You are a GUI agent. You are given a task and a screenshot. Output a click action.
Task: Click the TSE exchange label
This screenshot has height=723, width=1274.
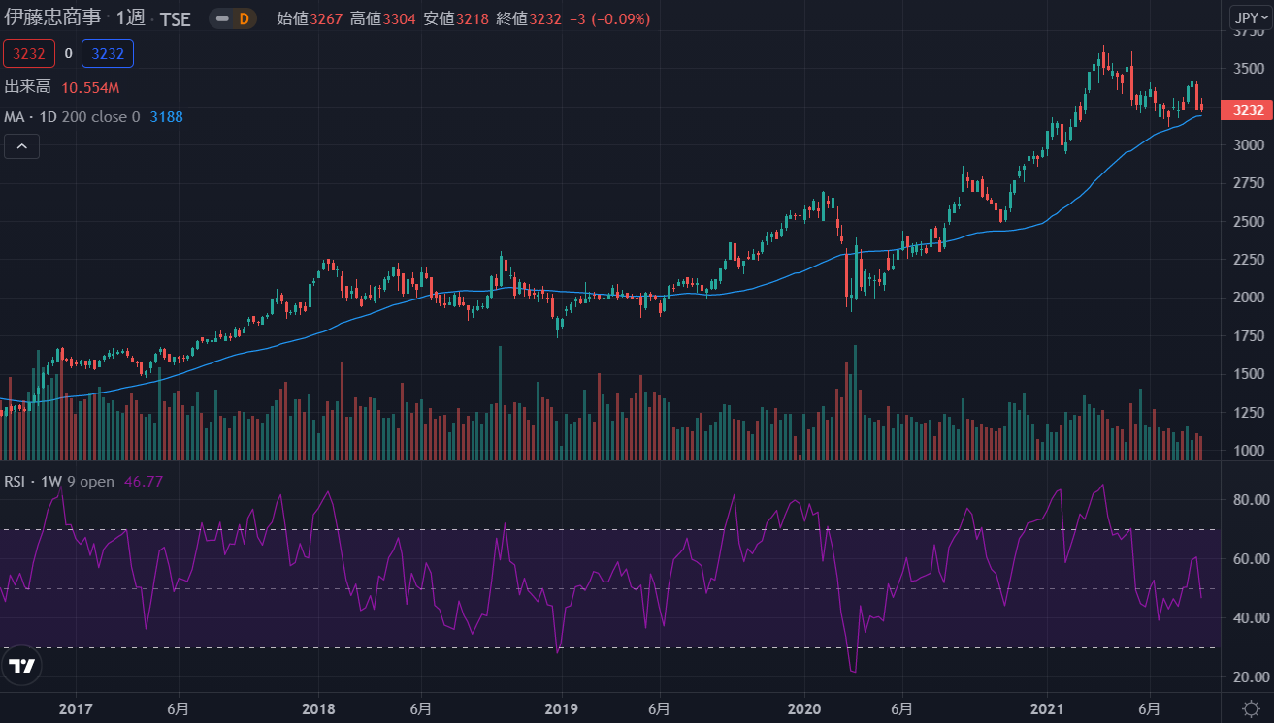175,18
